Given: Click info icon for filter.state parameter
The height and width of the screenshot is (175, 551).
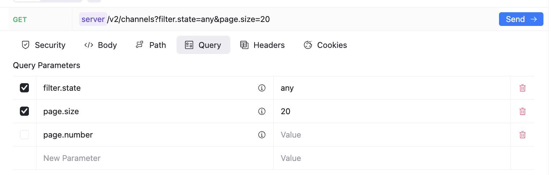Looking at the screenshot, I should coord(262,88).
